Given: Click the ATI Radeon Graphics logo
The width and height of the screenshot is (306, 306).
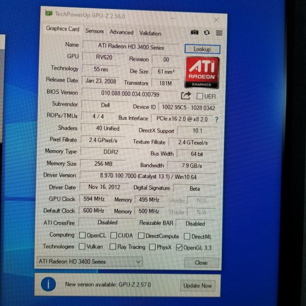Looking at the screenshot, I should (x=202, y=73).
